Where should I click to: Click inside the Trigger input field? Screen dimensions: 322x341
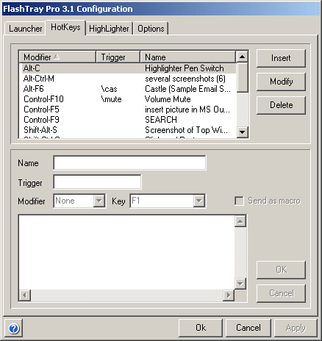pos(97,182)
